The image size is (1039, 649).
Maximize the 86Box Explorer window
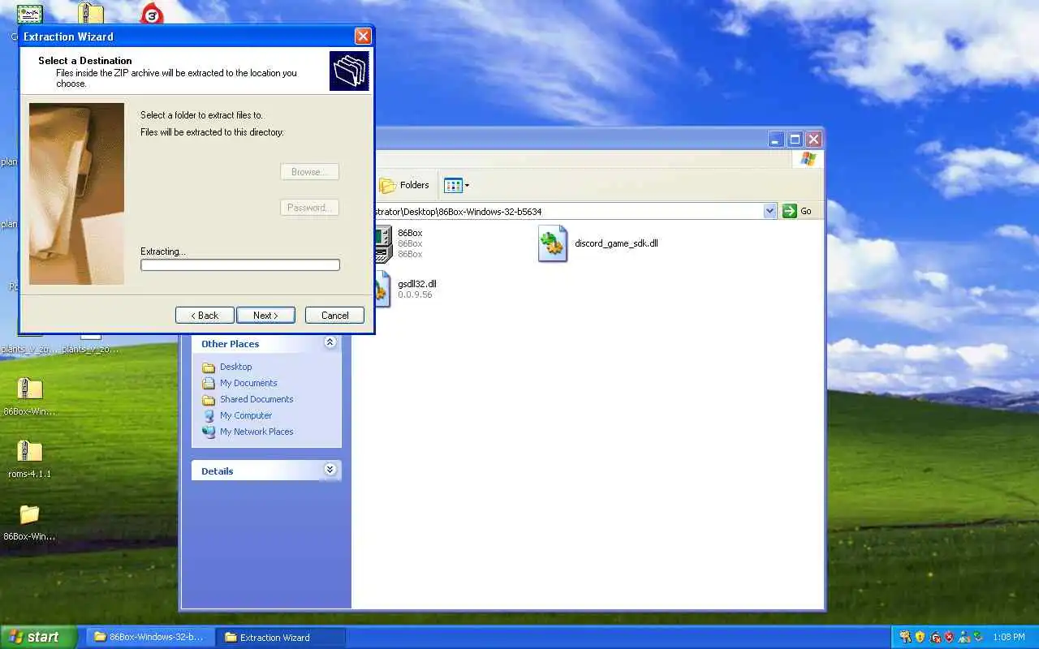pos(795,140)
